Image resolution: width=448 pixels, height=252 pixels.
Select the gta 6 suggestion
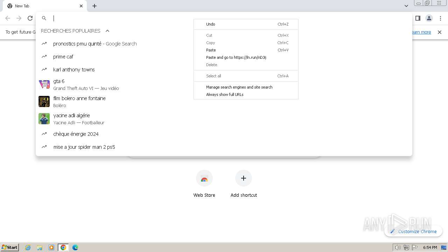click(x=224, y=84)
